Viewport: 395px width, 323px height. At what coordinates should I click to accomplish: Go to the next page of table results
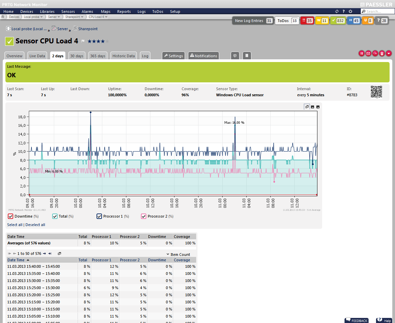44,254
